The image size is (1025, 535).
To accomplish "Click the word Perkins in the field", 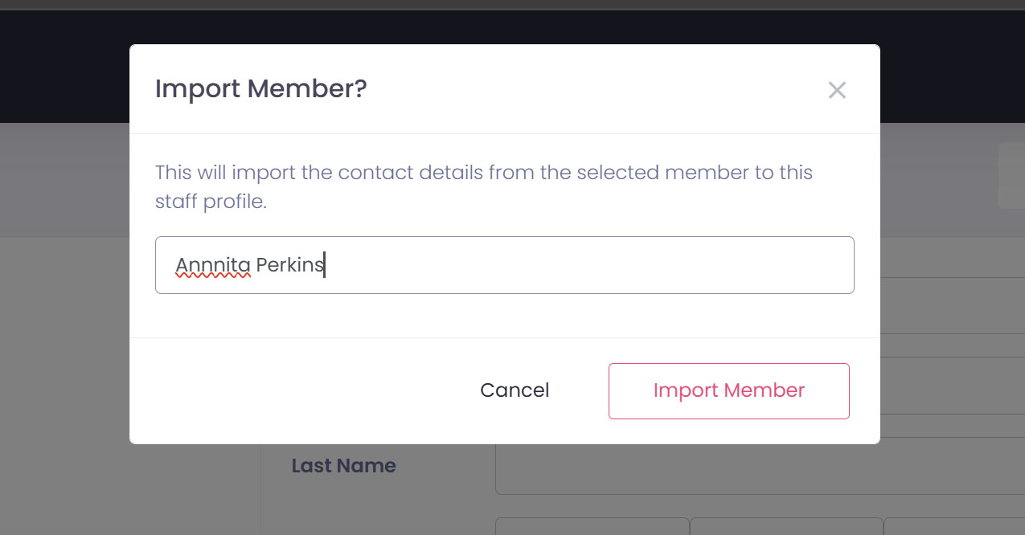I will (x=289, y=265).
